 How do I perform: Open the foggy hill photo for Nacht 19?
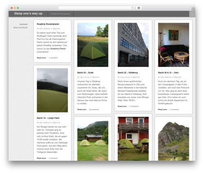(x=52, y=90)
